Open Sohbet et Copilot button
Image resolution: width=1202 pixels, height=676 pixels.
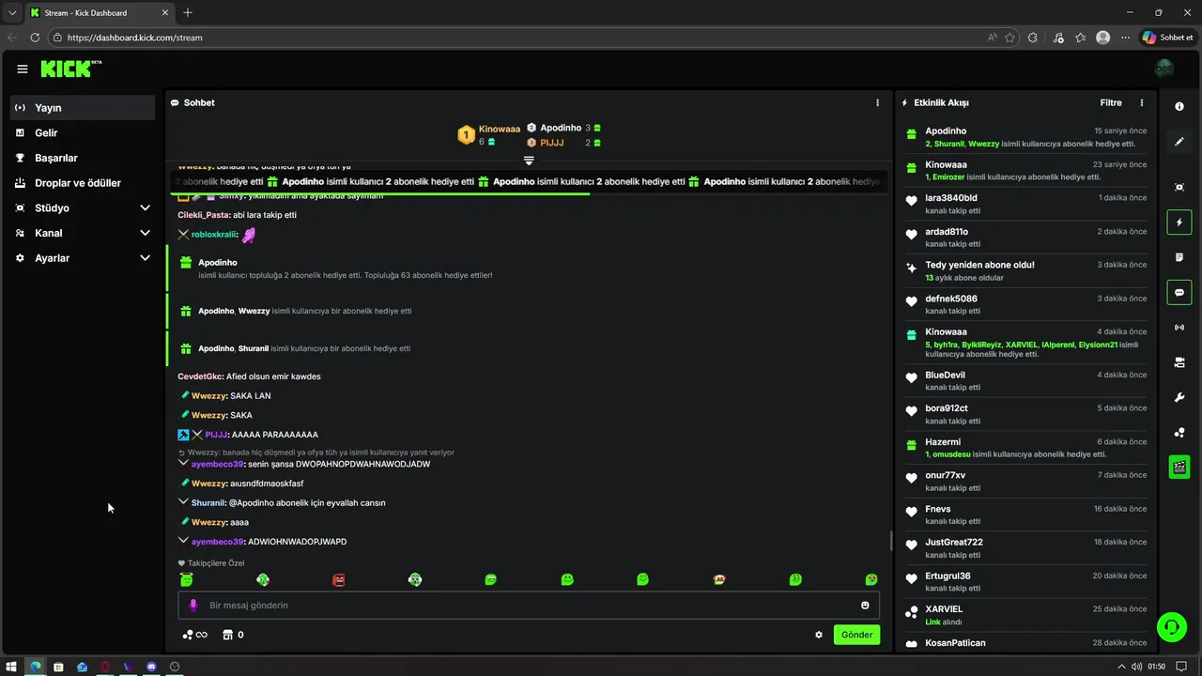click(x=1166, y=38)
